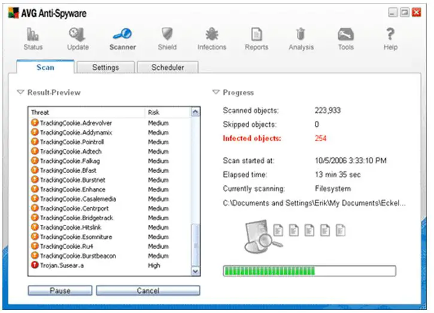Sort by the Risk column header

(x=168, y=113)
